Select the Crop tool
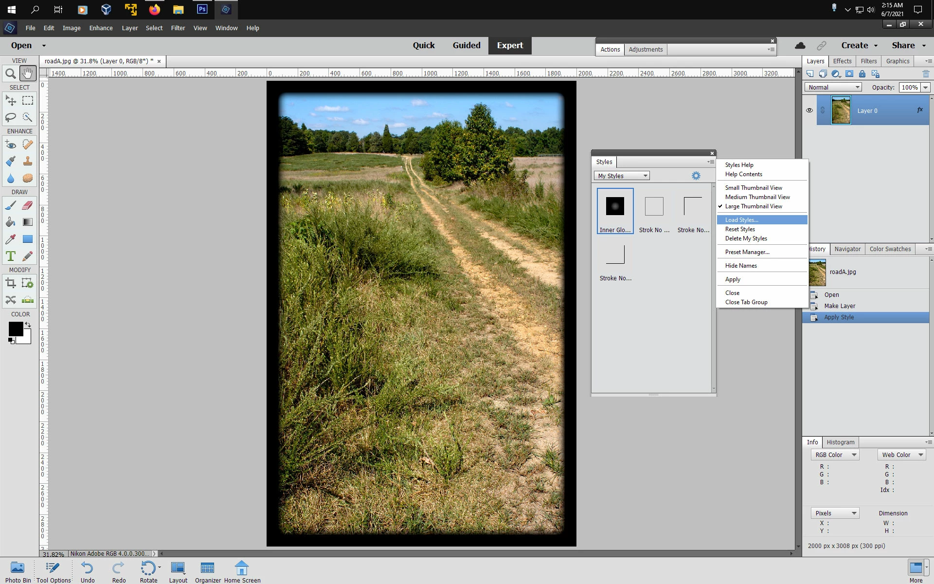This screenshot has height=584, width=934. [10, 283]
